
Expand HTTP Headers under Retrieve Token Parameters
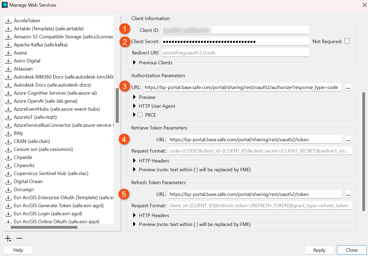(134, 161)
